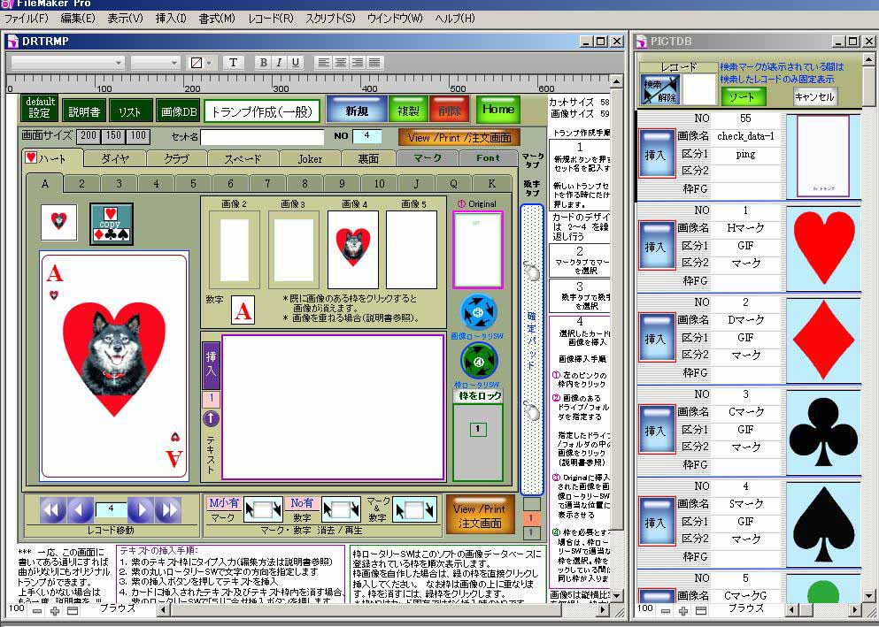Click into the セット名 input field
Image resolution: width=879 pixels, height=627 pixels.
click(x=262, y=136)
